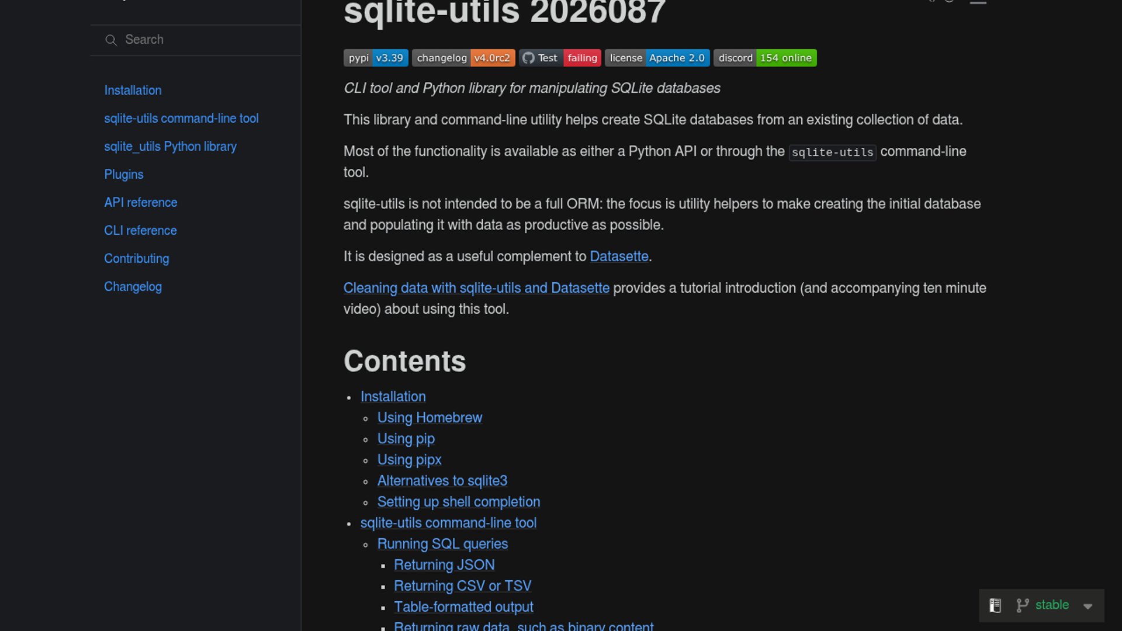Open sqlite_utils Python library in sidebar
This screenshot has height=631, width=1122.
pyautogui.click(x=170, y=146)
